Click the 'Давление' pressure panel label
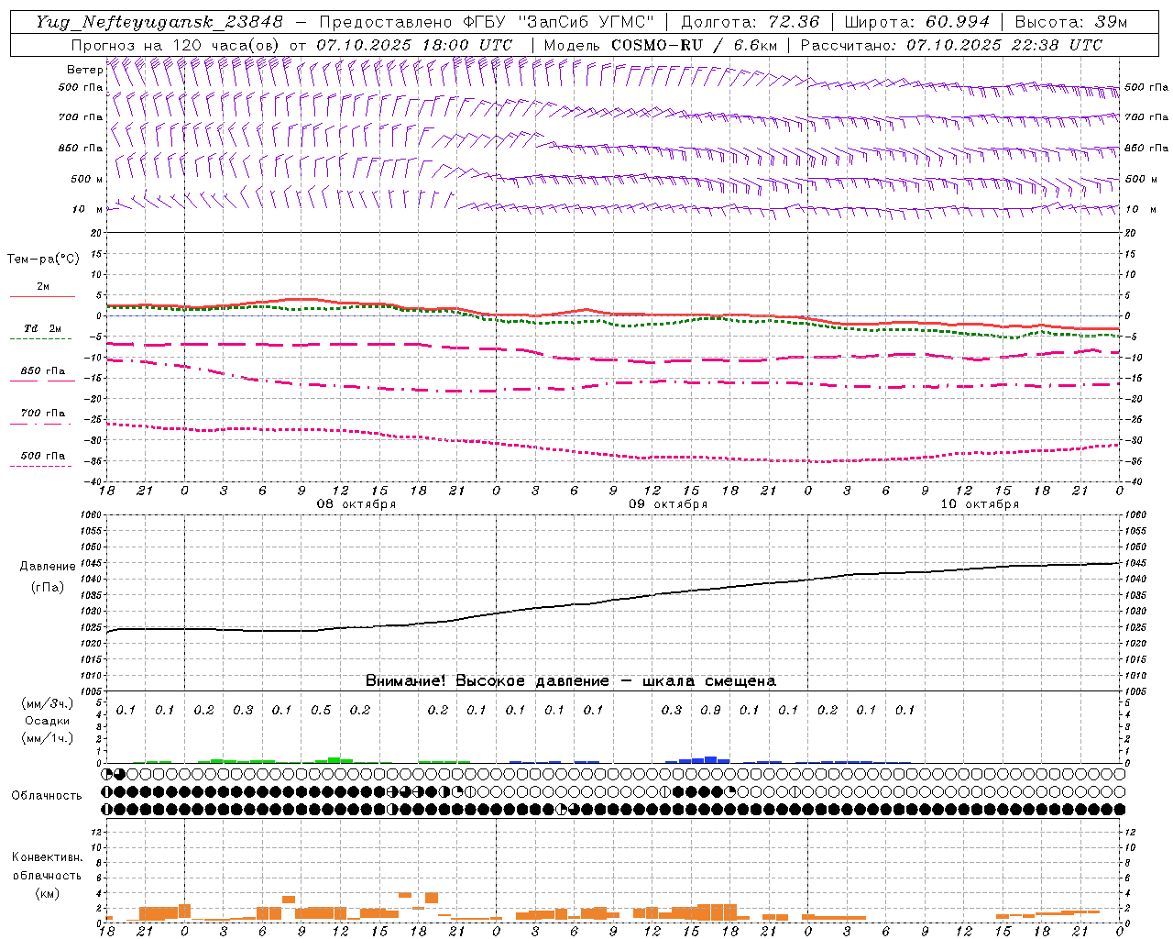1173x939 pixels. tap(48, 567)
